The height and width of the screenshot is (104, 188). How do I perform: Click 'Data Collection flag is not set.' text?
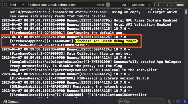(100, 54)
